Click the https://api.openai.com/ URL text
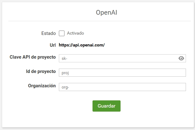 (82, 45)
